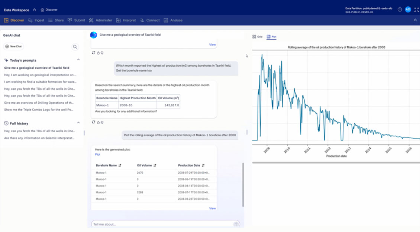Screen dimensions: 420x232
Task: Expand the Full history section
Action: click(78, 122)
